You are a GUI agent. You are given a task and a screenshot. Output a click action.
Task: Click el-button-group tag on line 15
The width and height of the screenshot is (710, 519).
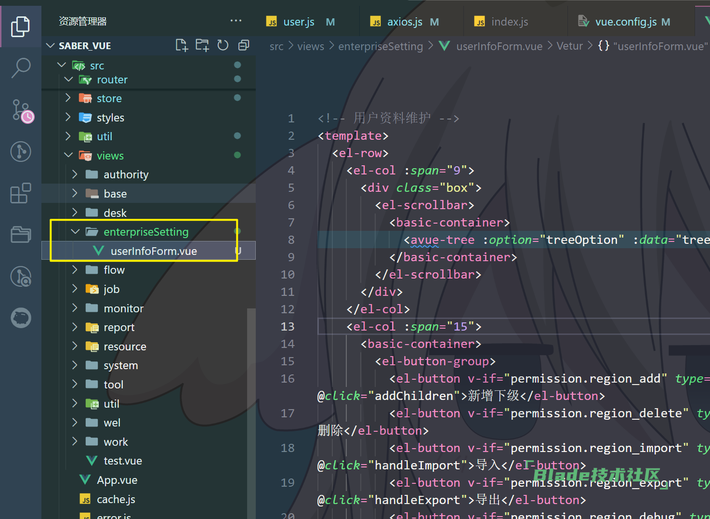435,361
